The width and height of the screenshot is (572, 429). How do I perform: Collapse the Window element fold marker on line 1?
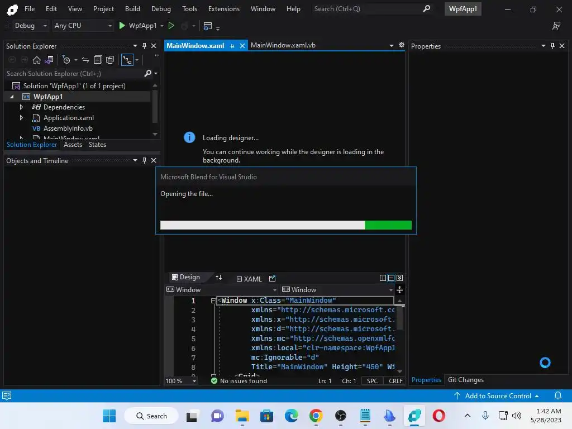[213, 301]
